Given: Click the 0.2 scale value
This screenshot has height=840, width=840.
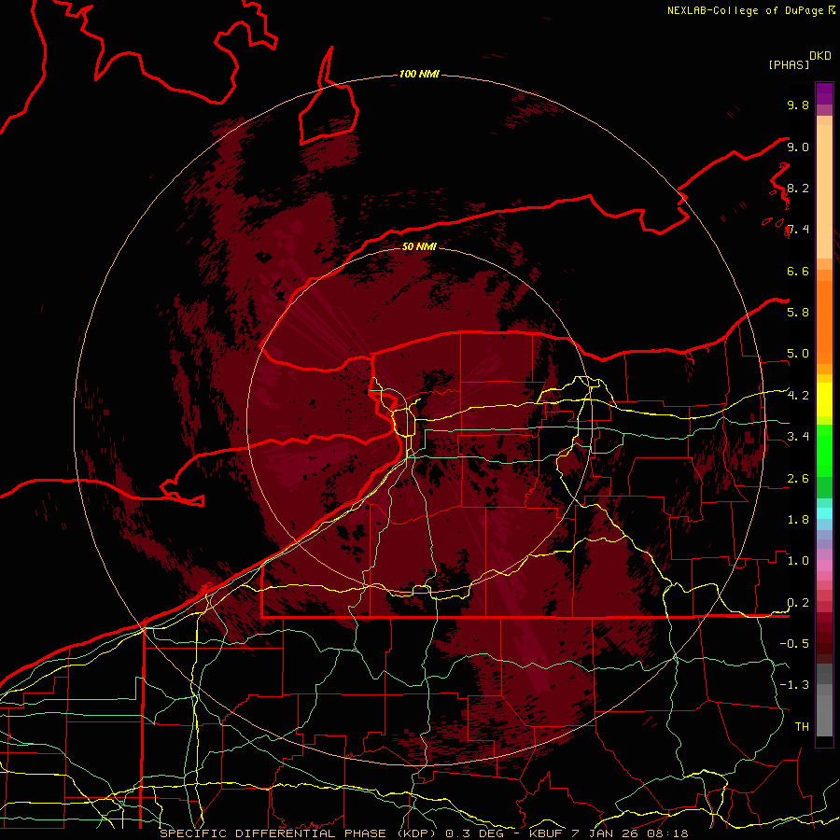Looking at the screenshot, I should (798, 603).
